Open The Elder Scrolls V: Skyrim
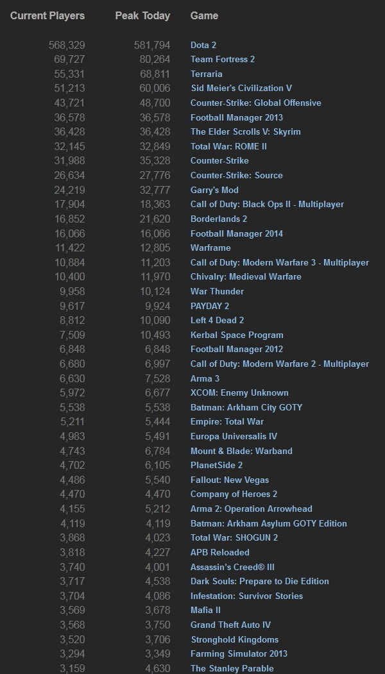Screen dimensions: 385x674 245,131
